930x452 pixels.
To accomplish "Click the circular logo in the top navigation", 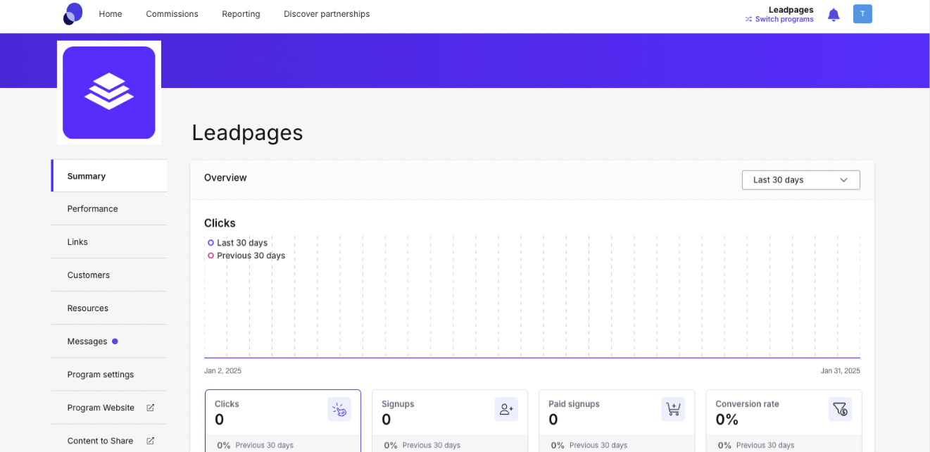I will coord(73,13).
